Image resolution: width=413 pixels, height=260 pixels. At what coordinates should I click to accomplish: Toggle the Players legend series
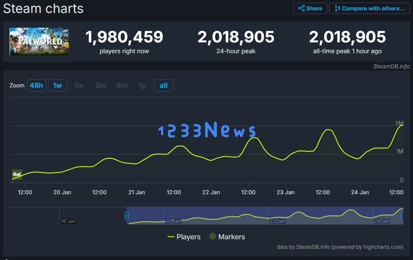pyautogui.click(x=184, y=237)
